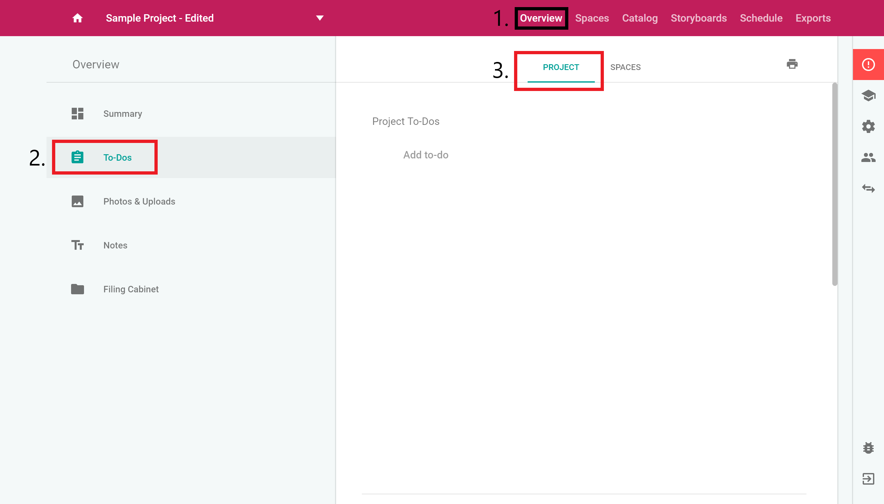
Task: Click the swap arrows icon
Action: [868, 188]
